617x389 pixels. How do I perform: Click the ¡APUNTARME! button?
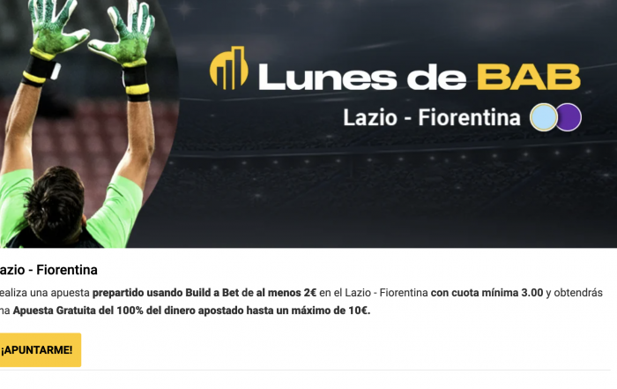click(40, 350)
